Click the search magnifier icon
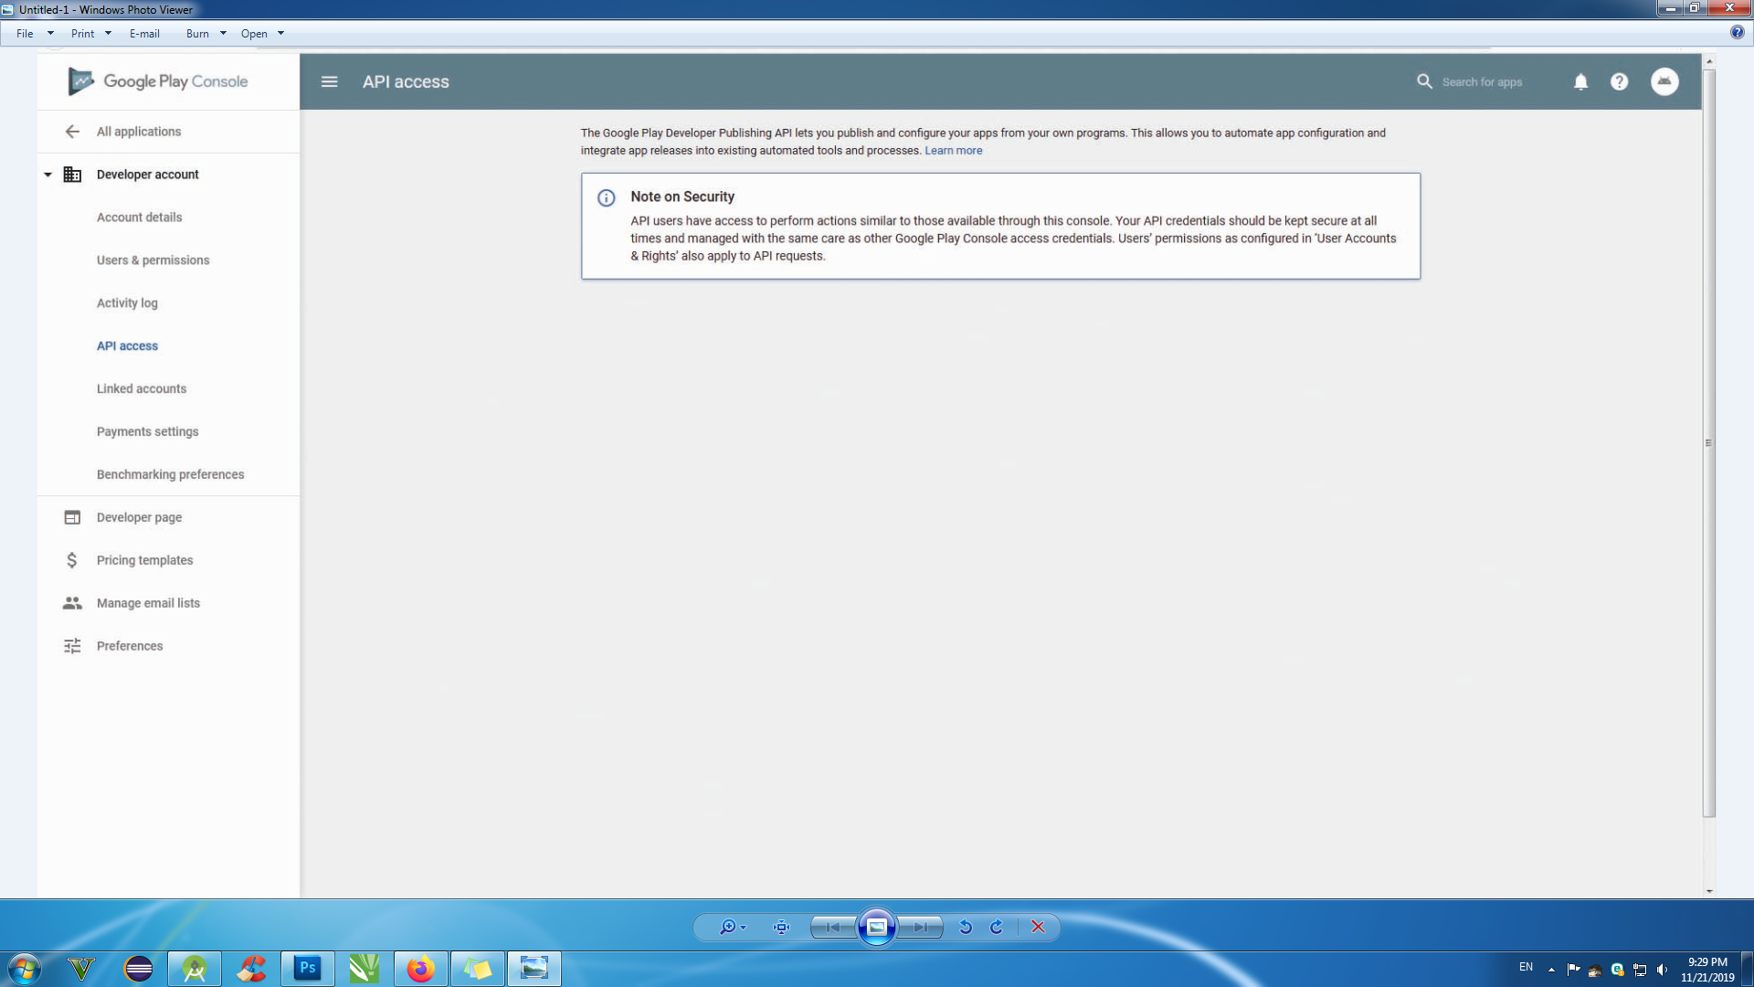The width and height of the screenshot is (1754, 987). point(1424,82)
